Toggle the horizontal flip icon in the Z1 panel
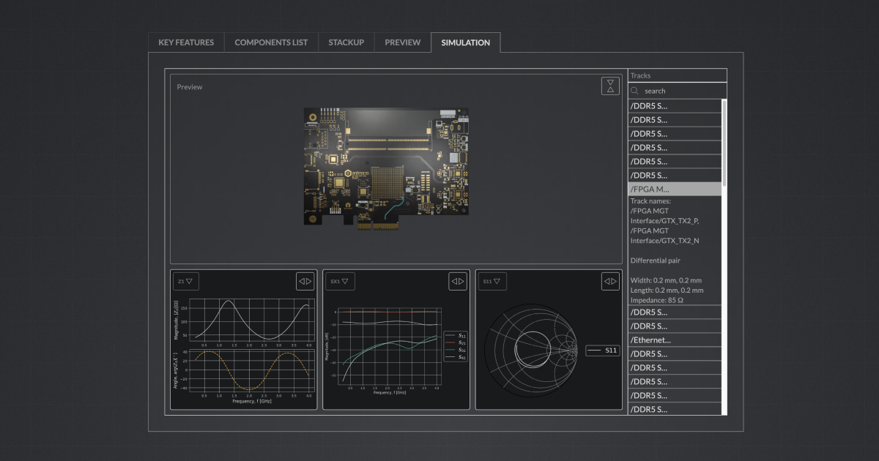Viewport: 879px width, 461px height. point(305,281)
